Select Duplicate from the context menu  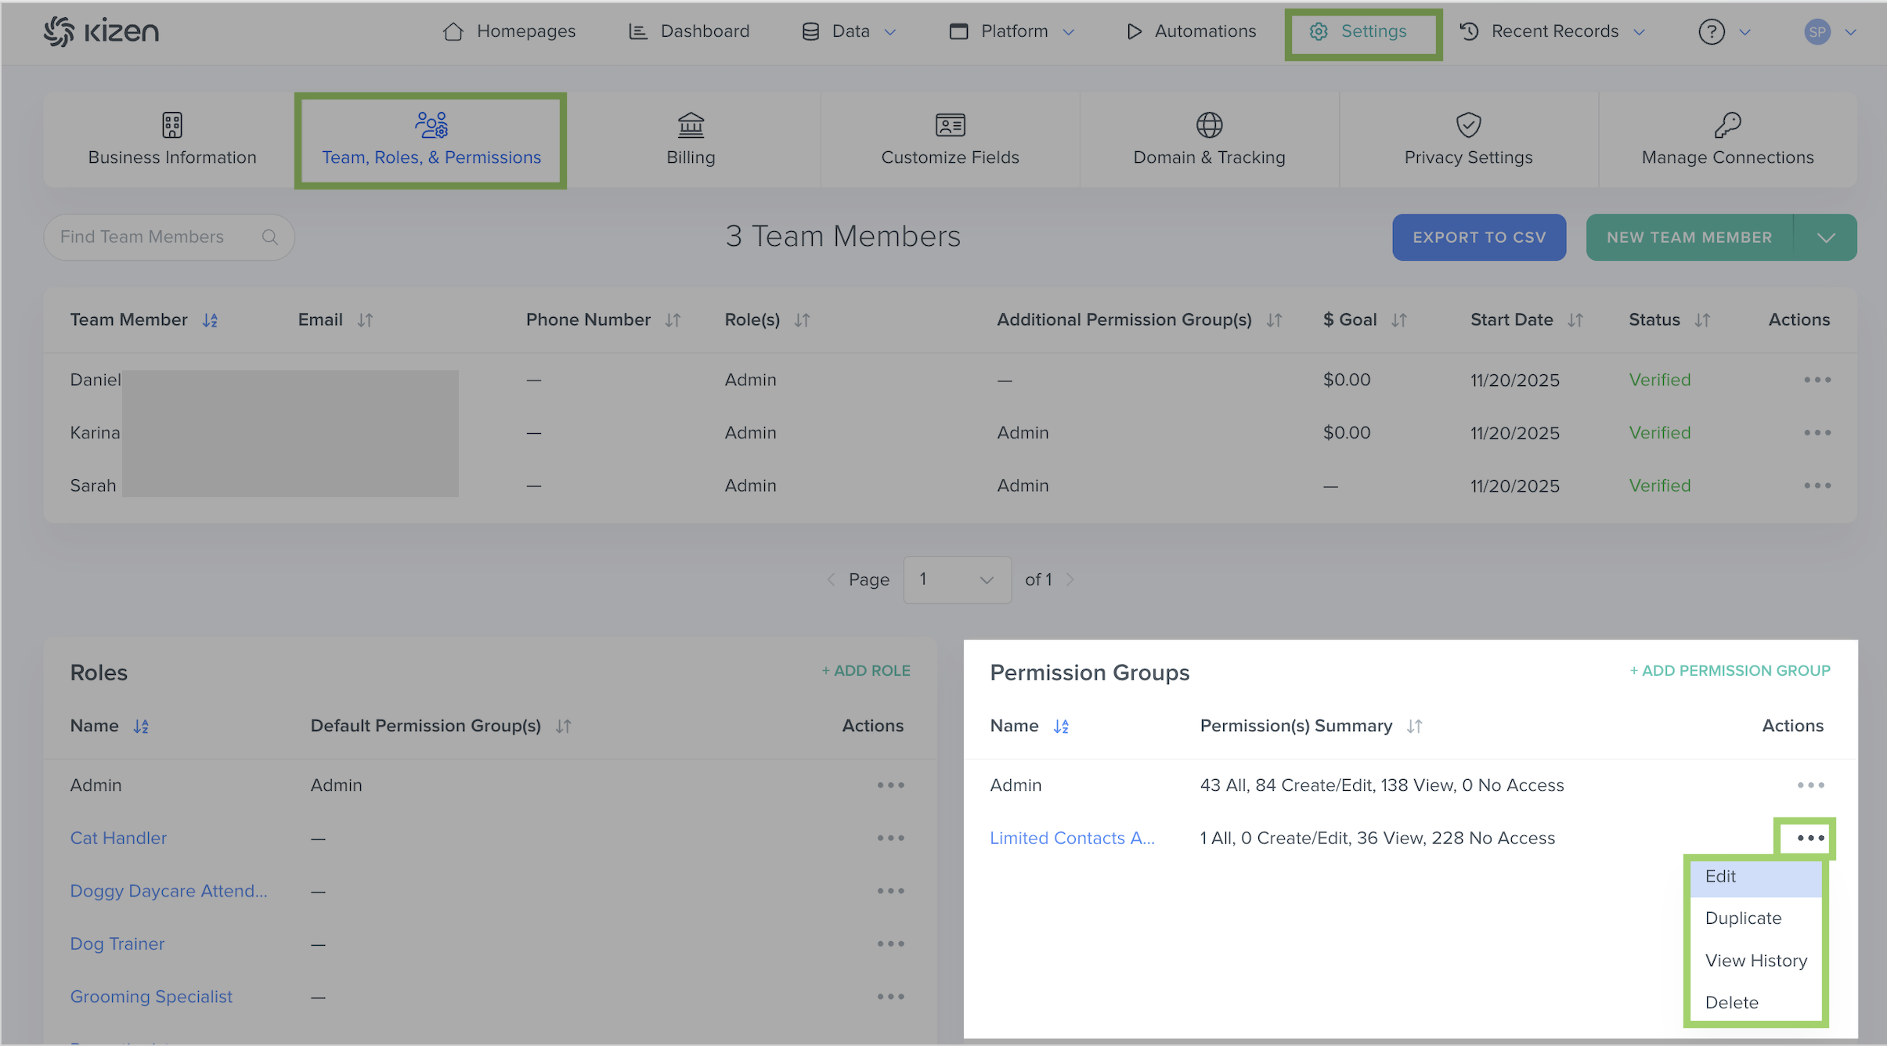point(1743,918)
